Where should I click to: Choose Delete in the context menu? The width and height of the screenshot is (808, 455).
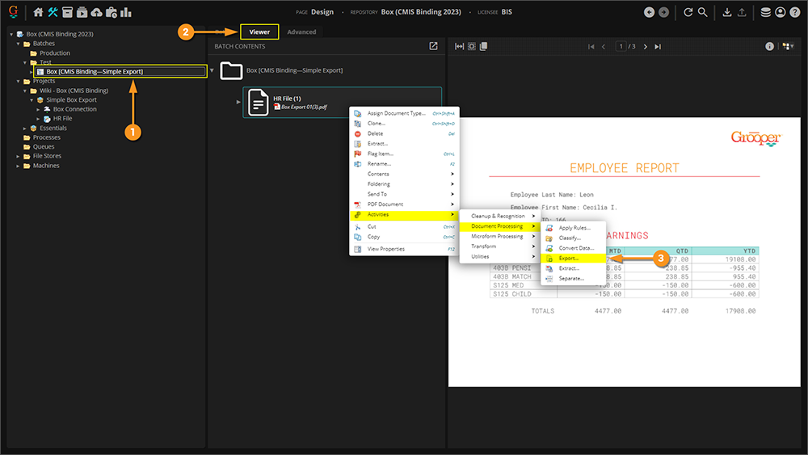point(405,133)
